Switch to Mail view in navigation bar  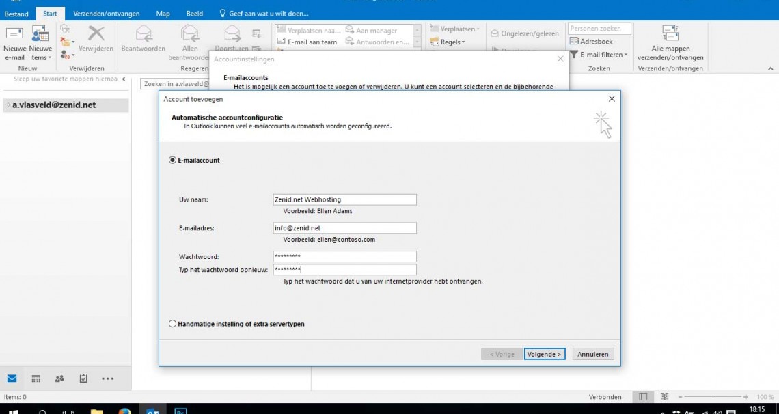click(x=12, y=378)
